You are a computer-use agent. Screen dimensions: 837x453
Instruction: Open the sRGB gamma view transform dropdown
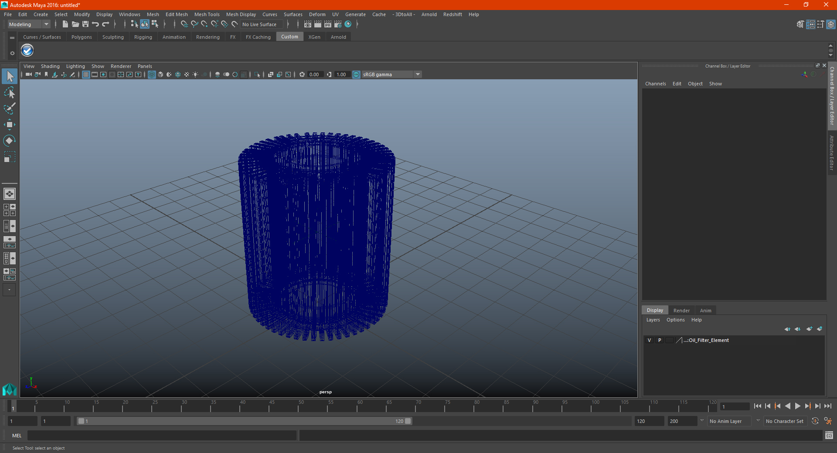point(391,74)
